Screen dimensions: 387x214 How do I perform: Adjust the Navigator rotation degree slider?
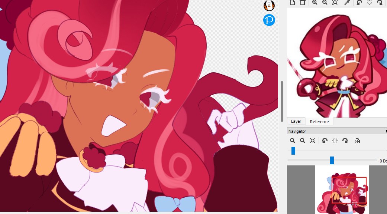click(x=332, y=160)
